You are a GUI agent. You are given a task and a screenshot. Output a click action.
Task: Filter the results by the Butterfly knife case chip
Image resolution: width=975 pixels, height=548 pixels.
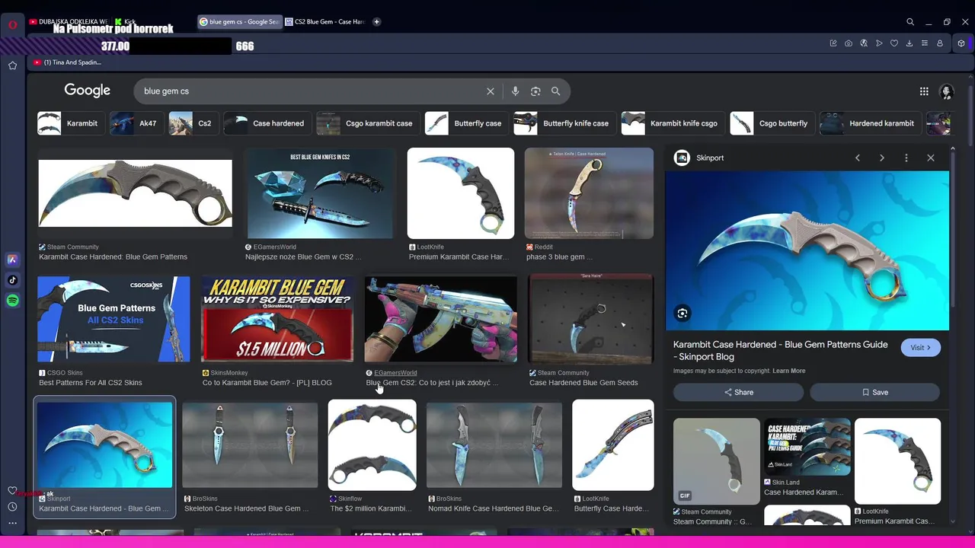(x=564, y=123)
